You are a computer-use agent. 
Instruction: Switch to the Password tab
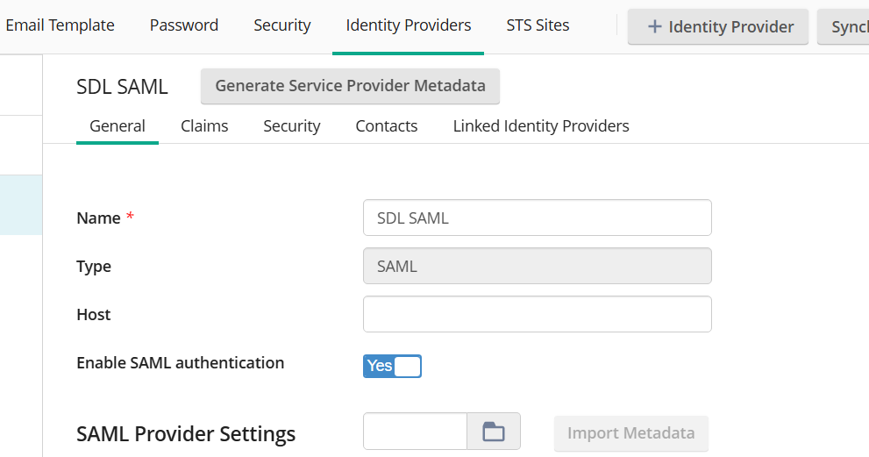pyautogui.click(x=184, y=25)
